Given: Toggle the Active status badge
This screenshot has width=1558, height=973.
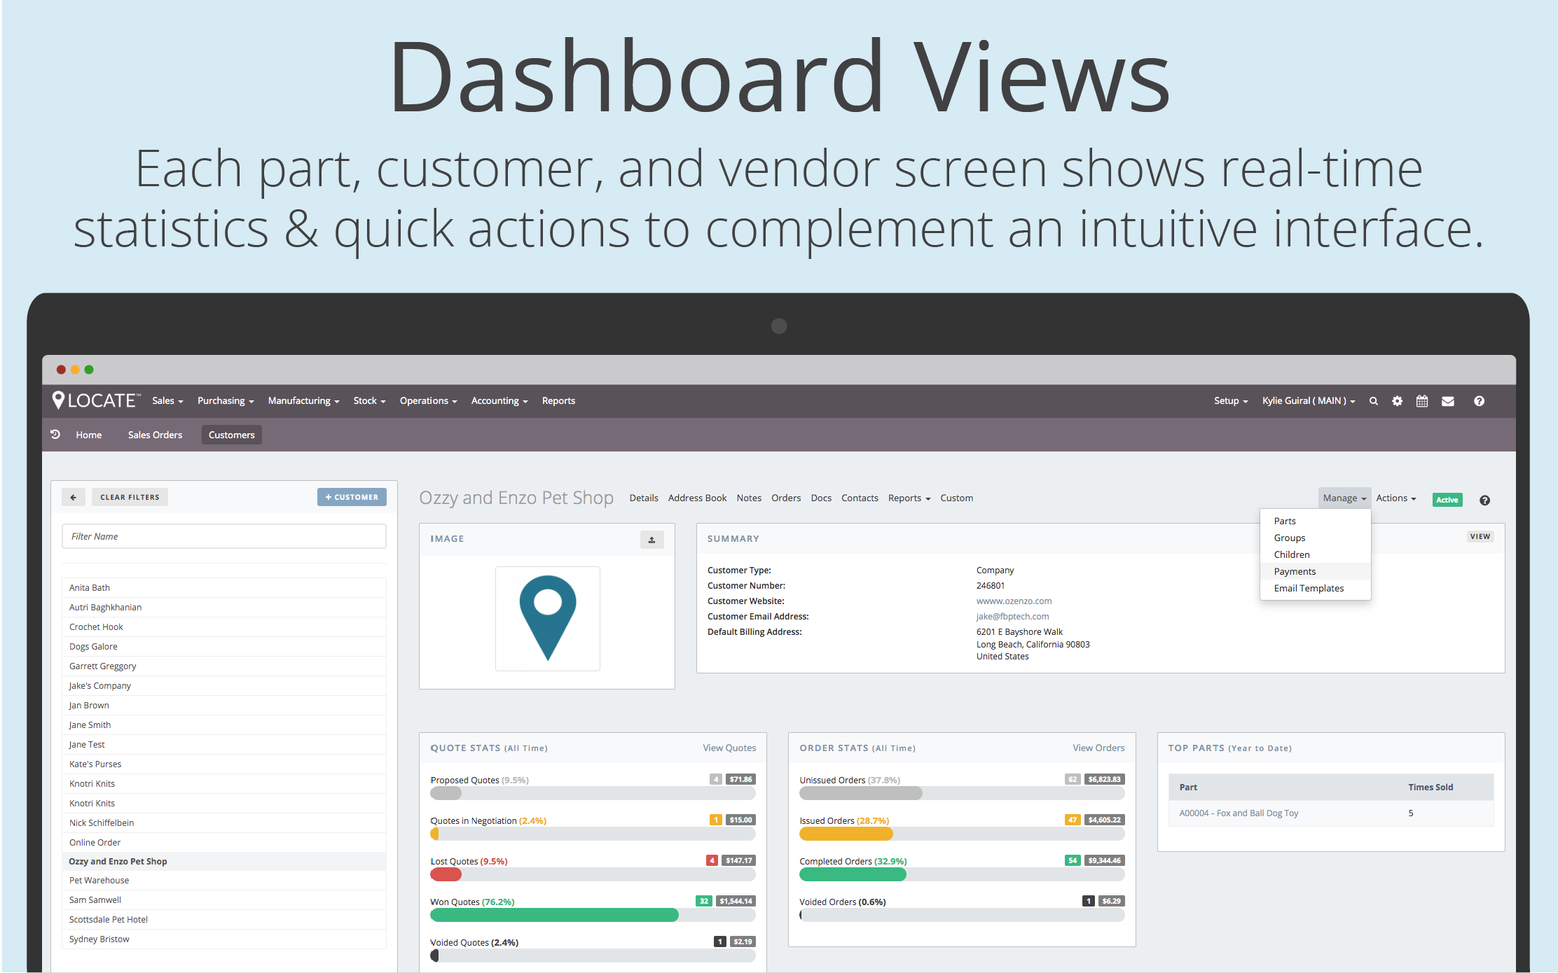Looking at the screenshot, I should tap(1447, 500).
